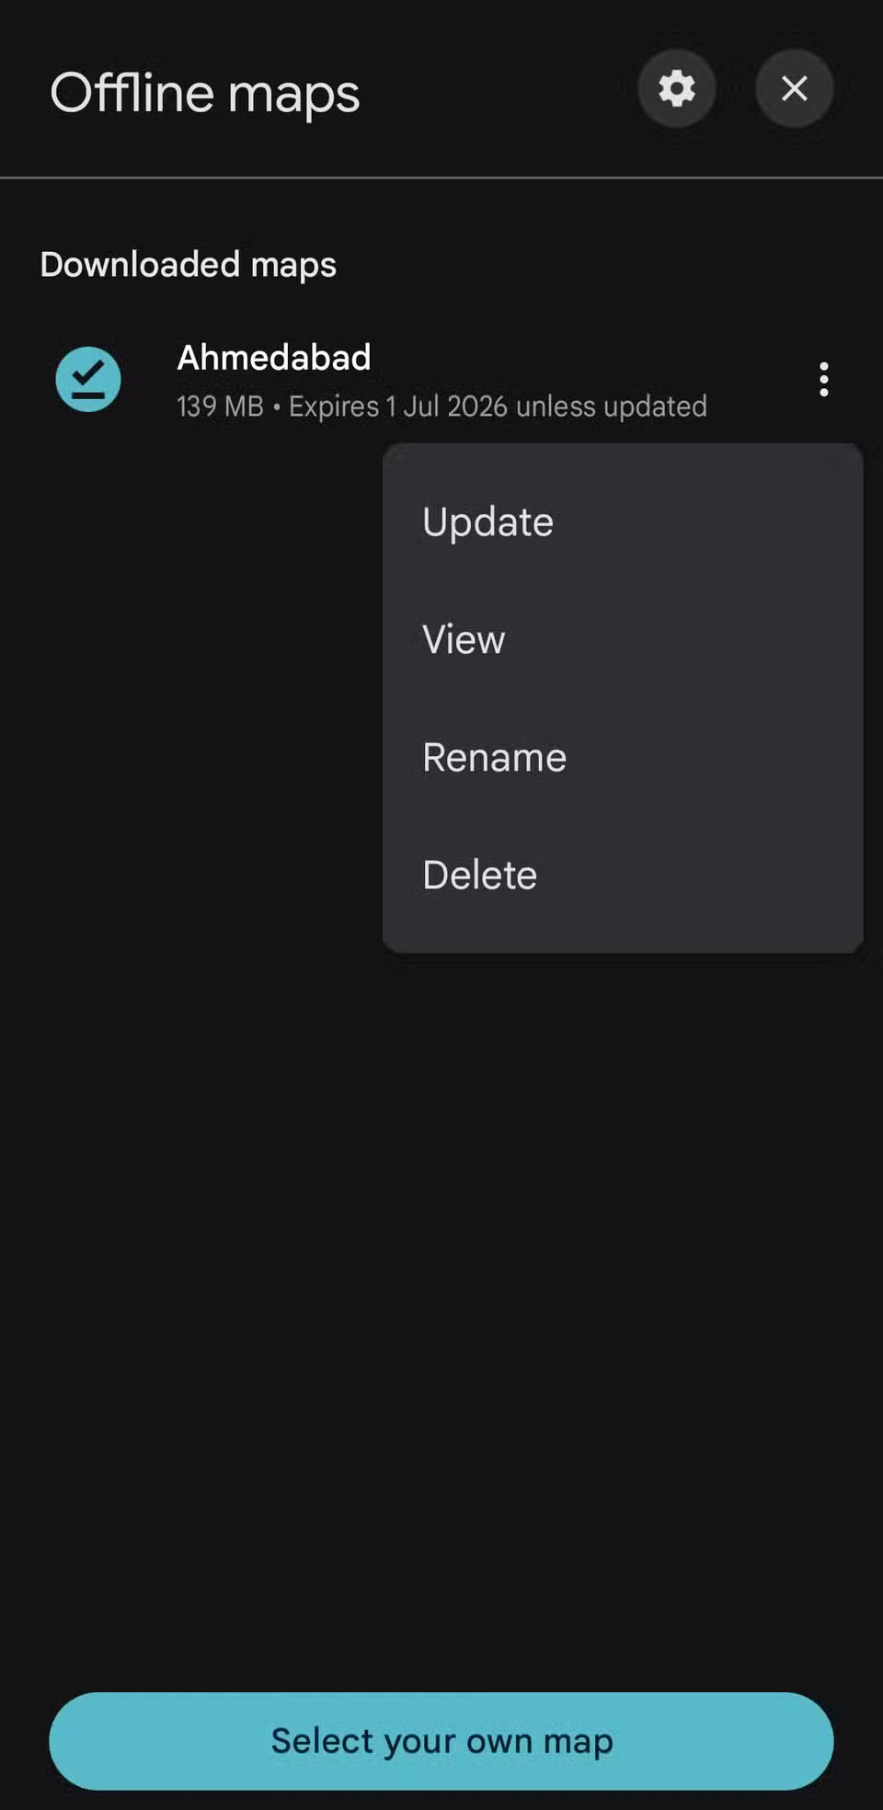The image size is (883, 1810).
Task: Click inside the open context menu panel
Action: 623,697
